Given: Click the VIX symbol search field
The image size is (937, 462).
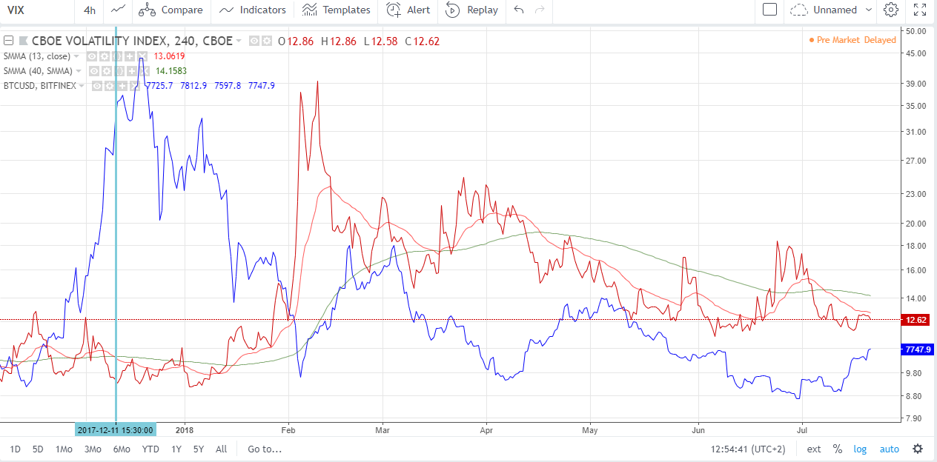Looking at the screenshot, I should [37, 10].
